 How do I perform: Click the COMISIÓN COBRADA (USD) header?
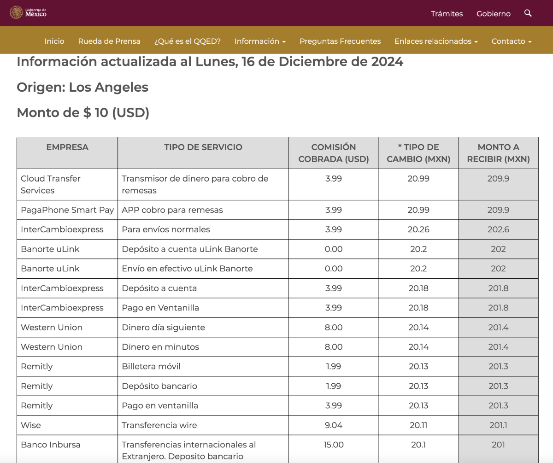coord(334,153)
